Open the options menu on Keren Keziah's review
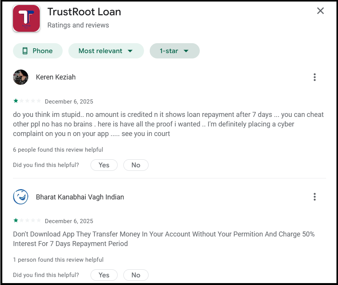Screen dimensions: 338x285 click(x=314, y=77)
